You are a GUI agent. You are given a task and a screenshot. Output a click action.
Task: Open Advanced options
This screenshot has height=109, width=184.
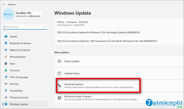pos(119,86)
